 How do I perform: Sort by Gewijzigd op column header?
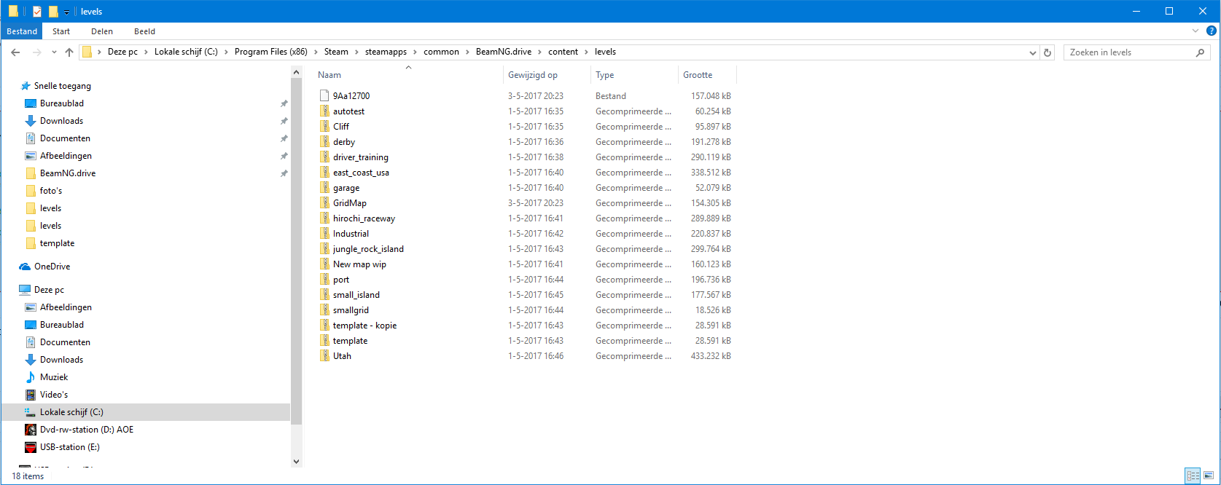pyautogui.click(x=533, y=75)
